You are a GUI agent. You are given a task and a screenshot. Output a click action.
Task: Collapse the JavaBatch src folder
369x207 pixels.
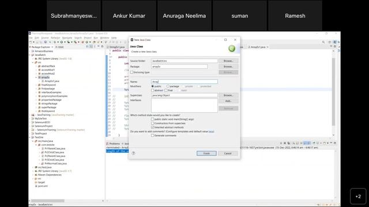click(33, 63)
